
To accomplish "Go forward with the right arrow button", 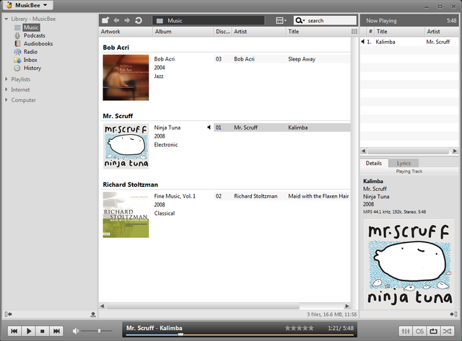I will pos(127,20).
